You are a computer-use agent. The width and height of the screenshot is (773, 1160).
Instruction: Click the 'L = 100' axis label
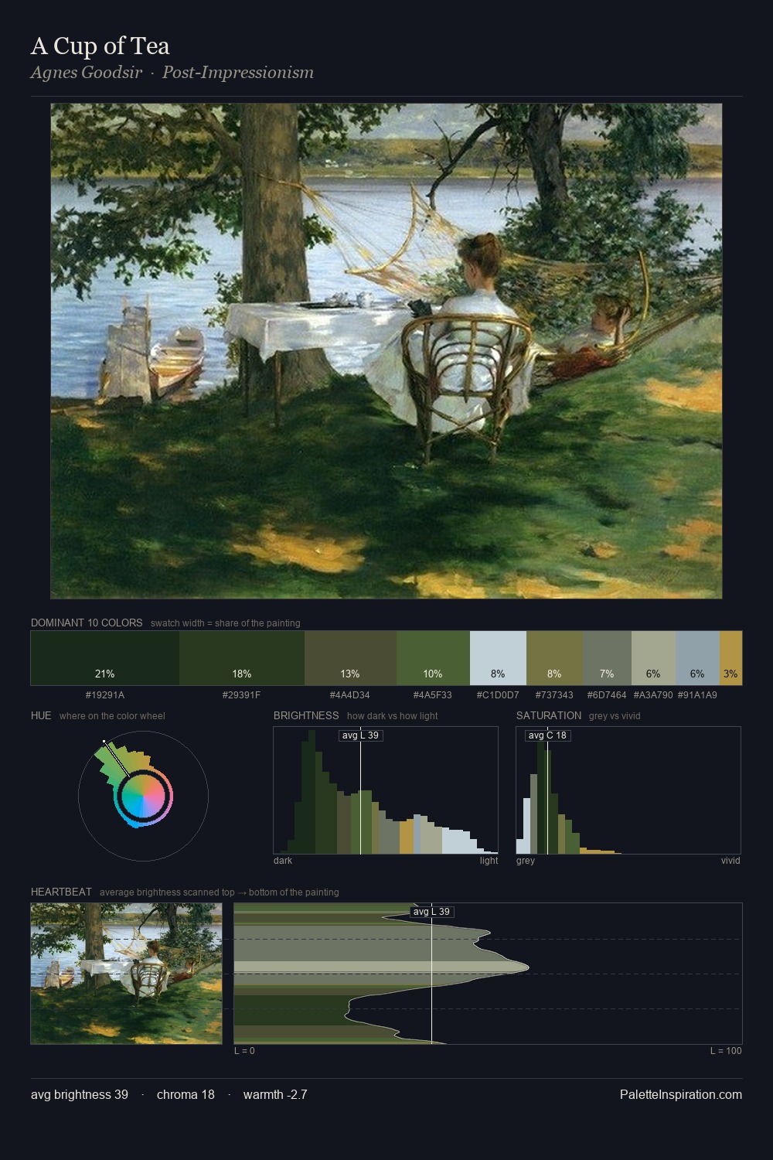pos(726,1051)
